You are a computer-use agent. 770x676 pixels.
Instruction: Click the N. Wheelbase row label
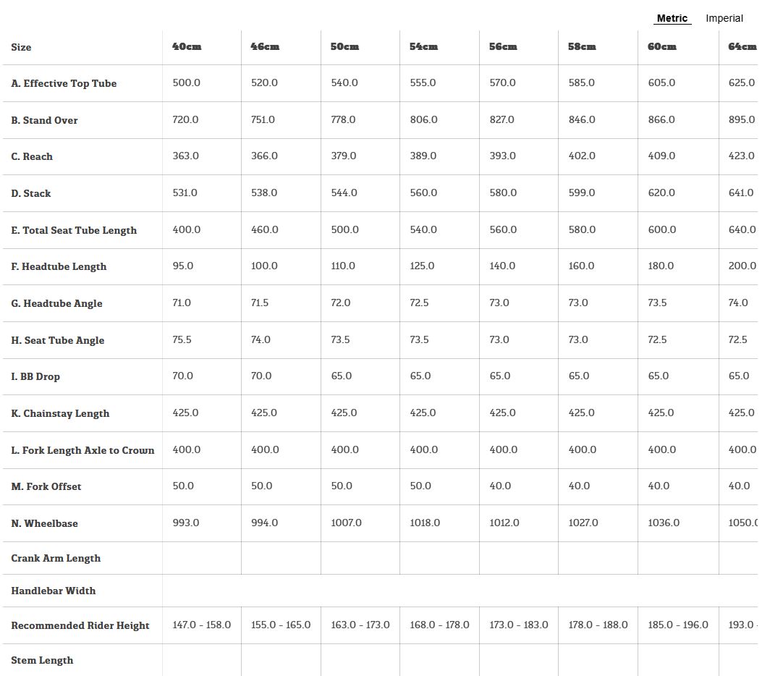(44, 523)
